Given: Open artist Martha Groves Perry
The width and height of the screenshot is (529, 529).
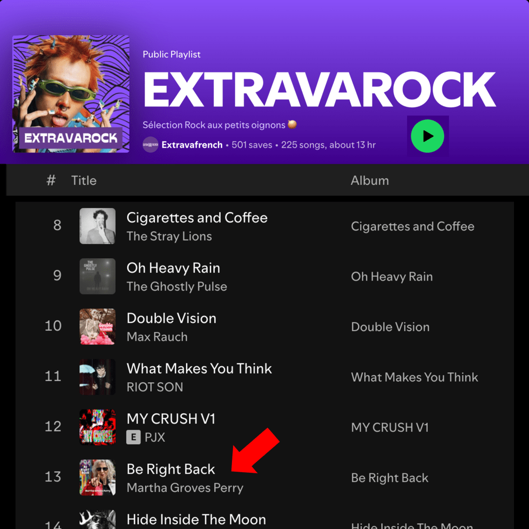Looking at the screenshot, I should [x=184, y=488].
